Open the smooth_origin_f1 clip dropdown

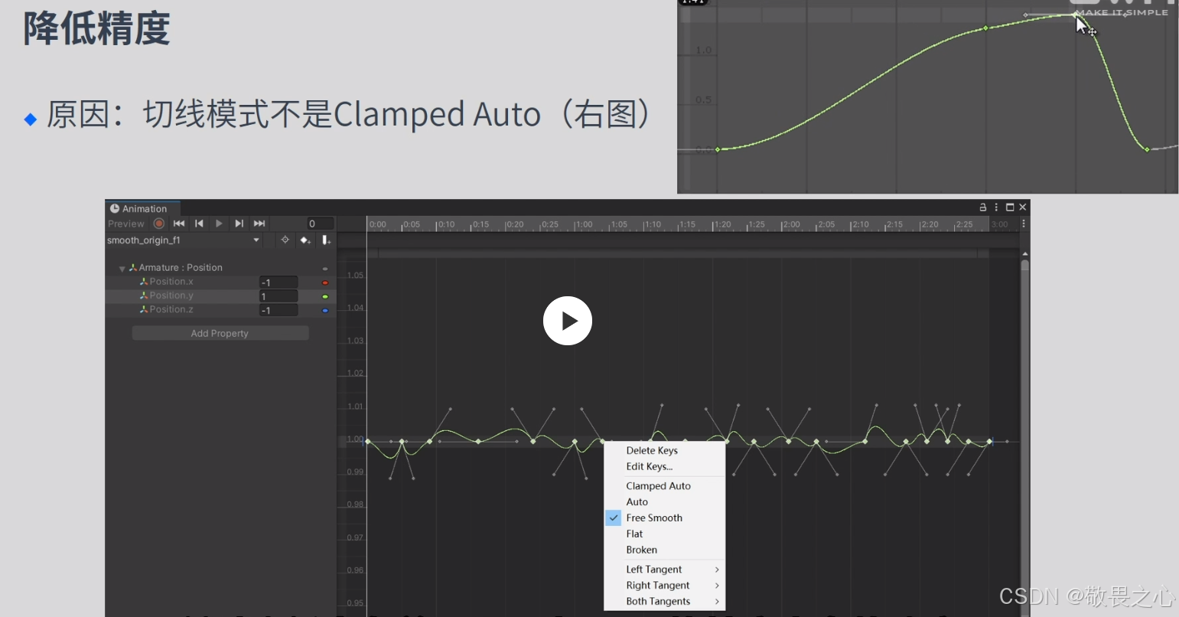pyautogui.click(x=184, y=240)
